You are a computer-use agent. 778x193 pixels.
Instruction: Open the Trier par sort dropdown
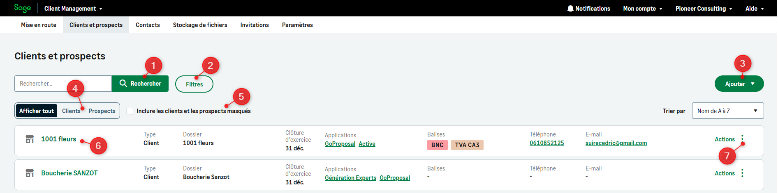click(727, 111)
